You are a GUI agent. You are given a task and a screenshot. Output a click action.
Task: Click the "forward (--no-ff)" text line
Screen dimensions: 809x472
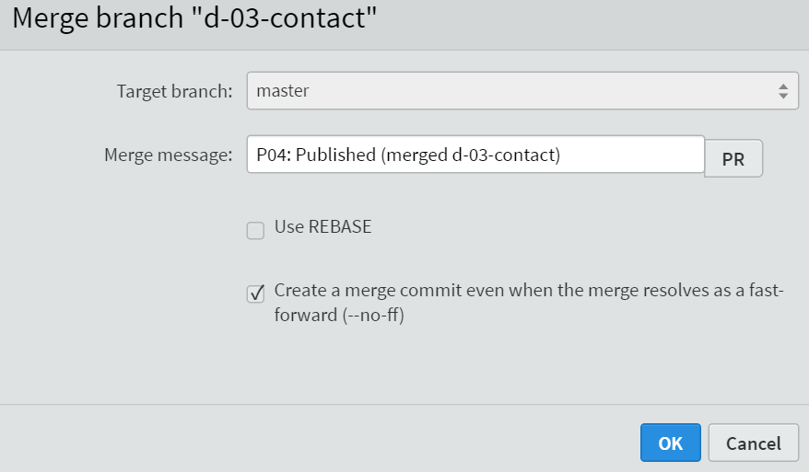339,315
